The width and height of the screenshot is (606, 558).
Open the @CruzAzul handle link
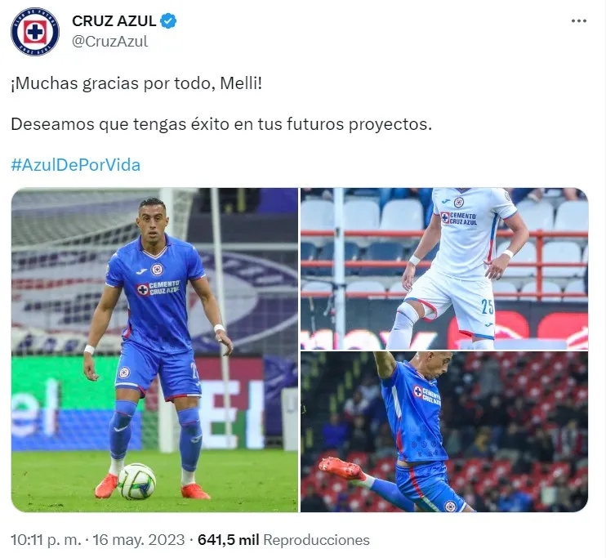tap(109, 42)
